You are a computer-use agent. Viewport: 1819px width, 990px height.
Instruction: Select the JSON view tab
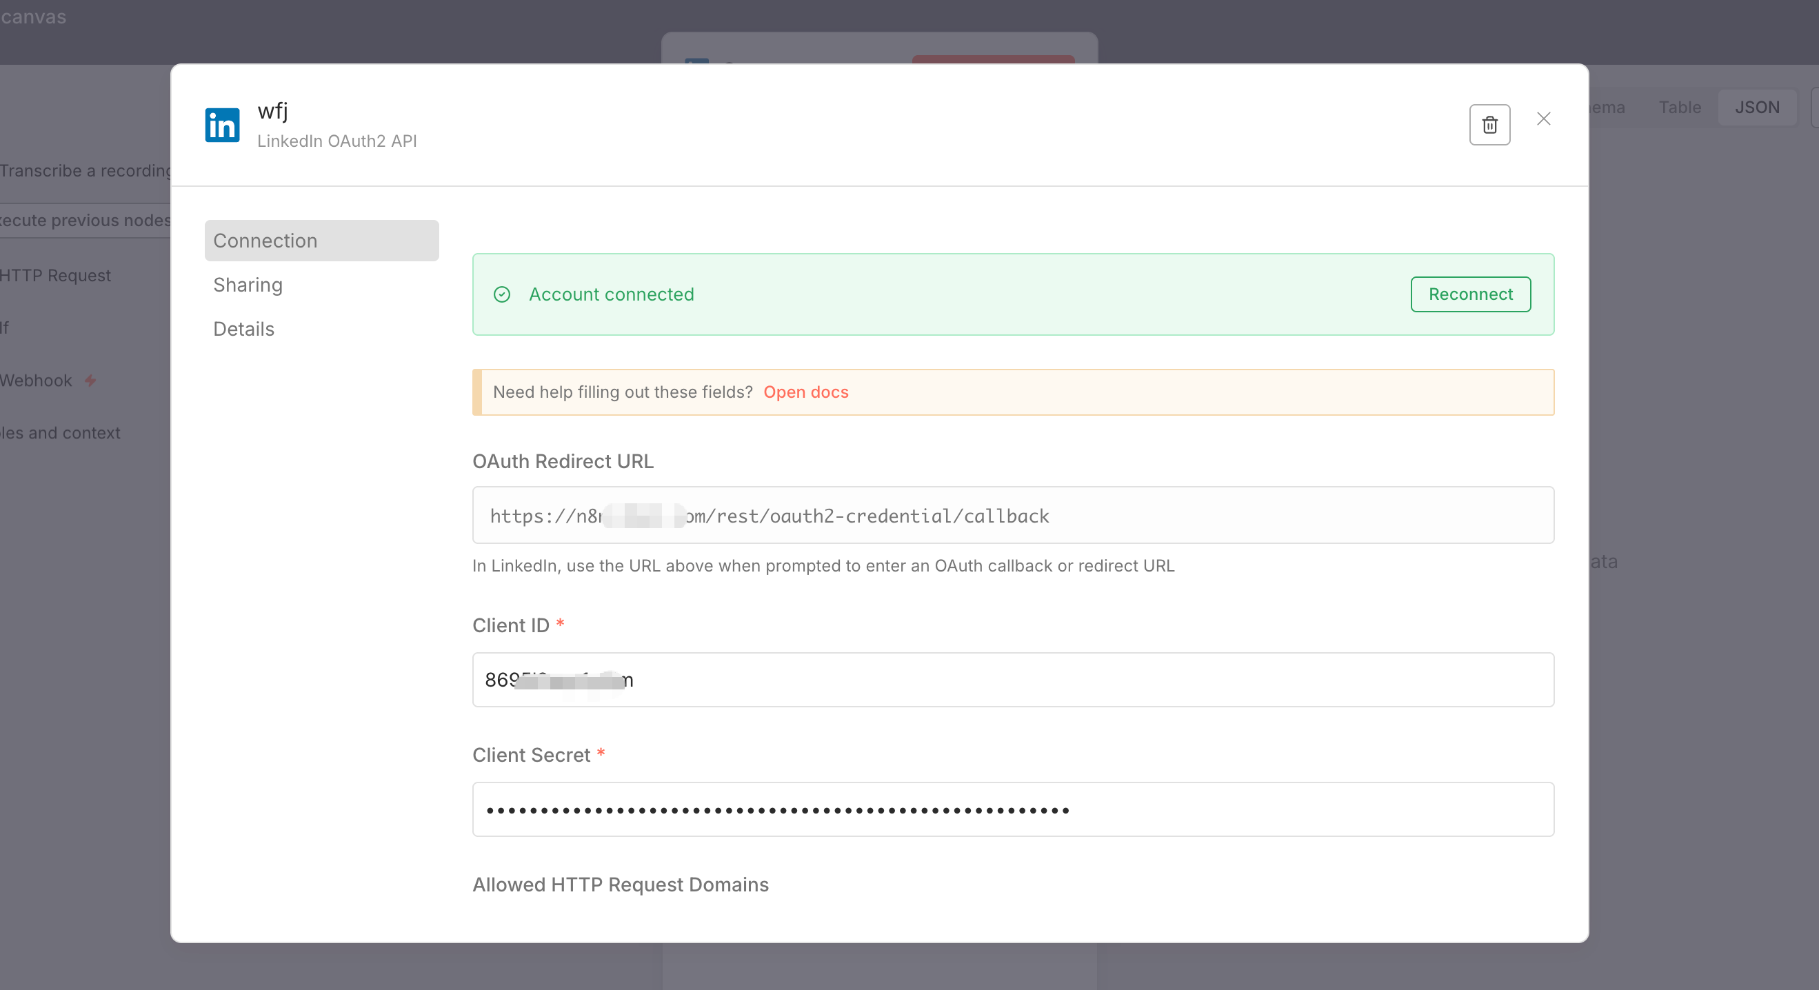[1756, 108]
